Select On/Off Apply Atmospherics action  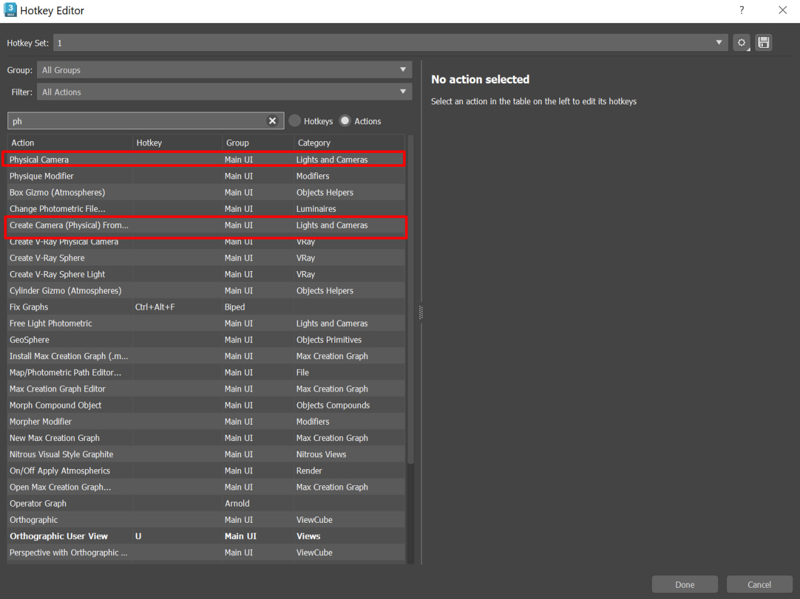206,470
